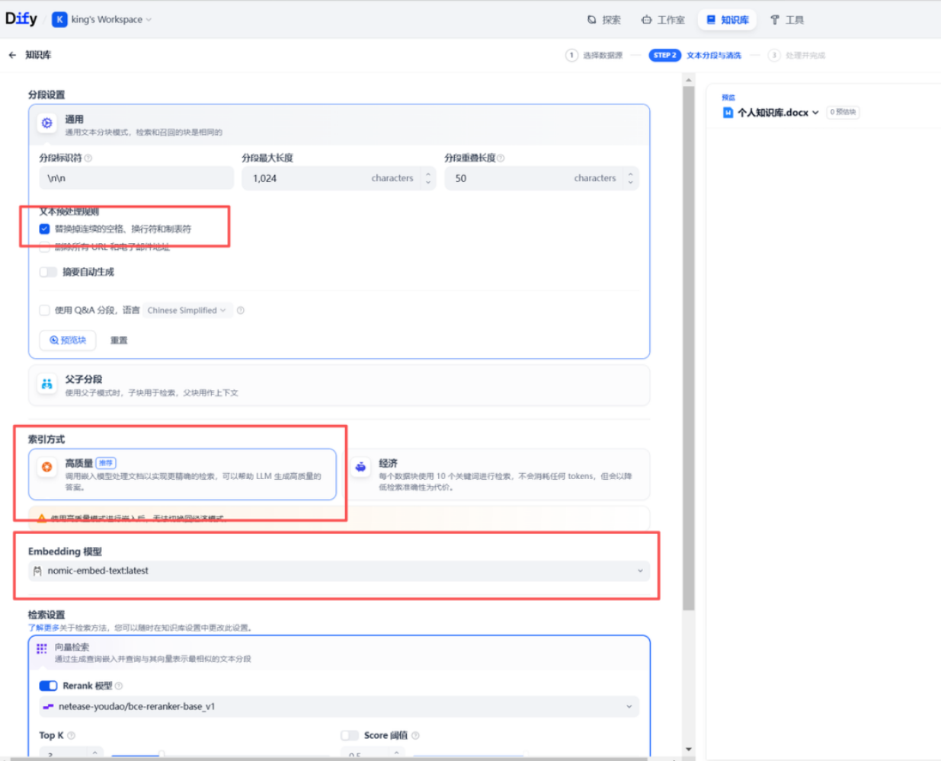Screen dimensions: 941x761
Task: Click the docx file icon in preview
Action: pos(728,113)
